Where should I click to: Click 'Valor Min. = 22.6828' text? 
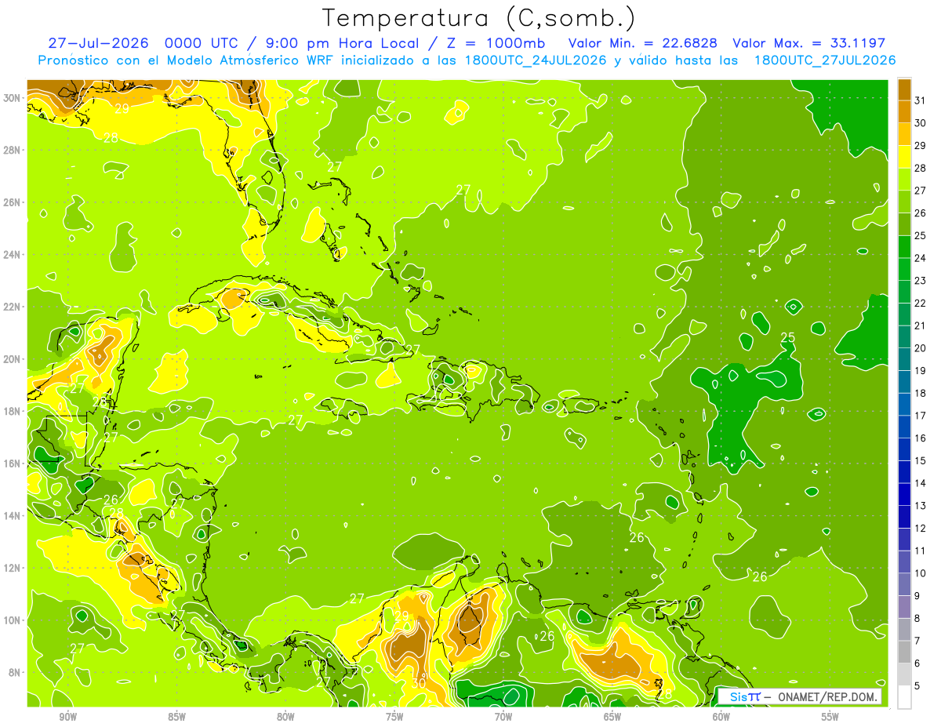pos(642,43)
